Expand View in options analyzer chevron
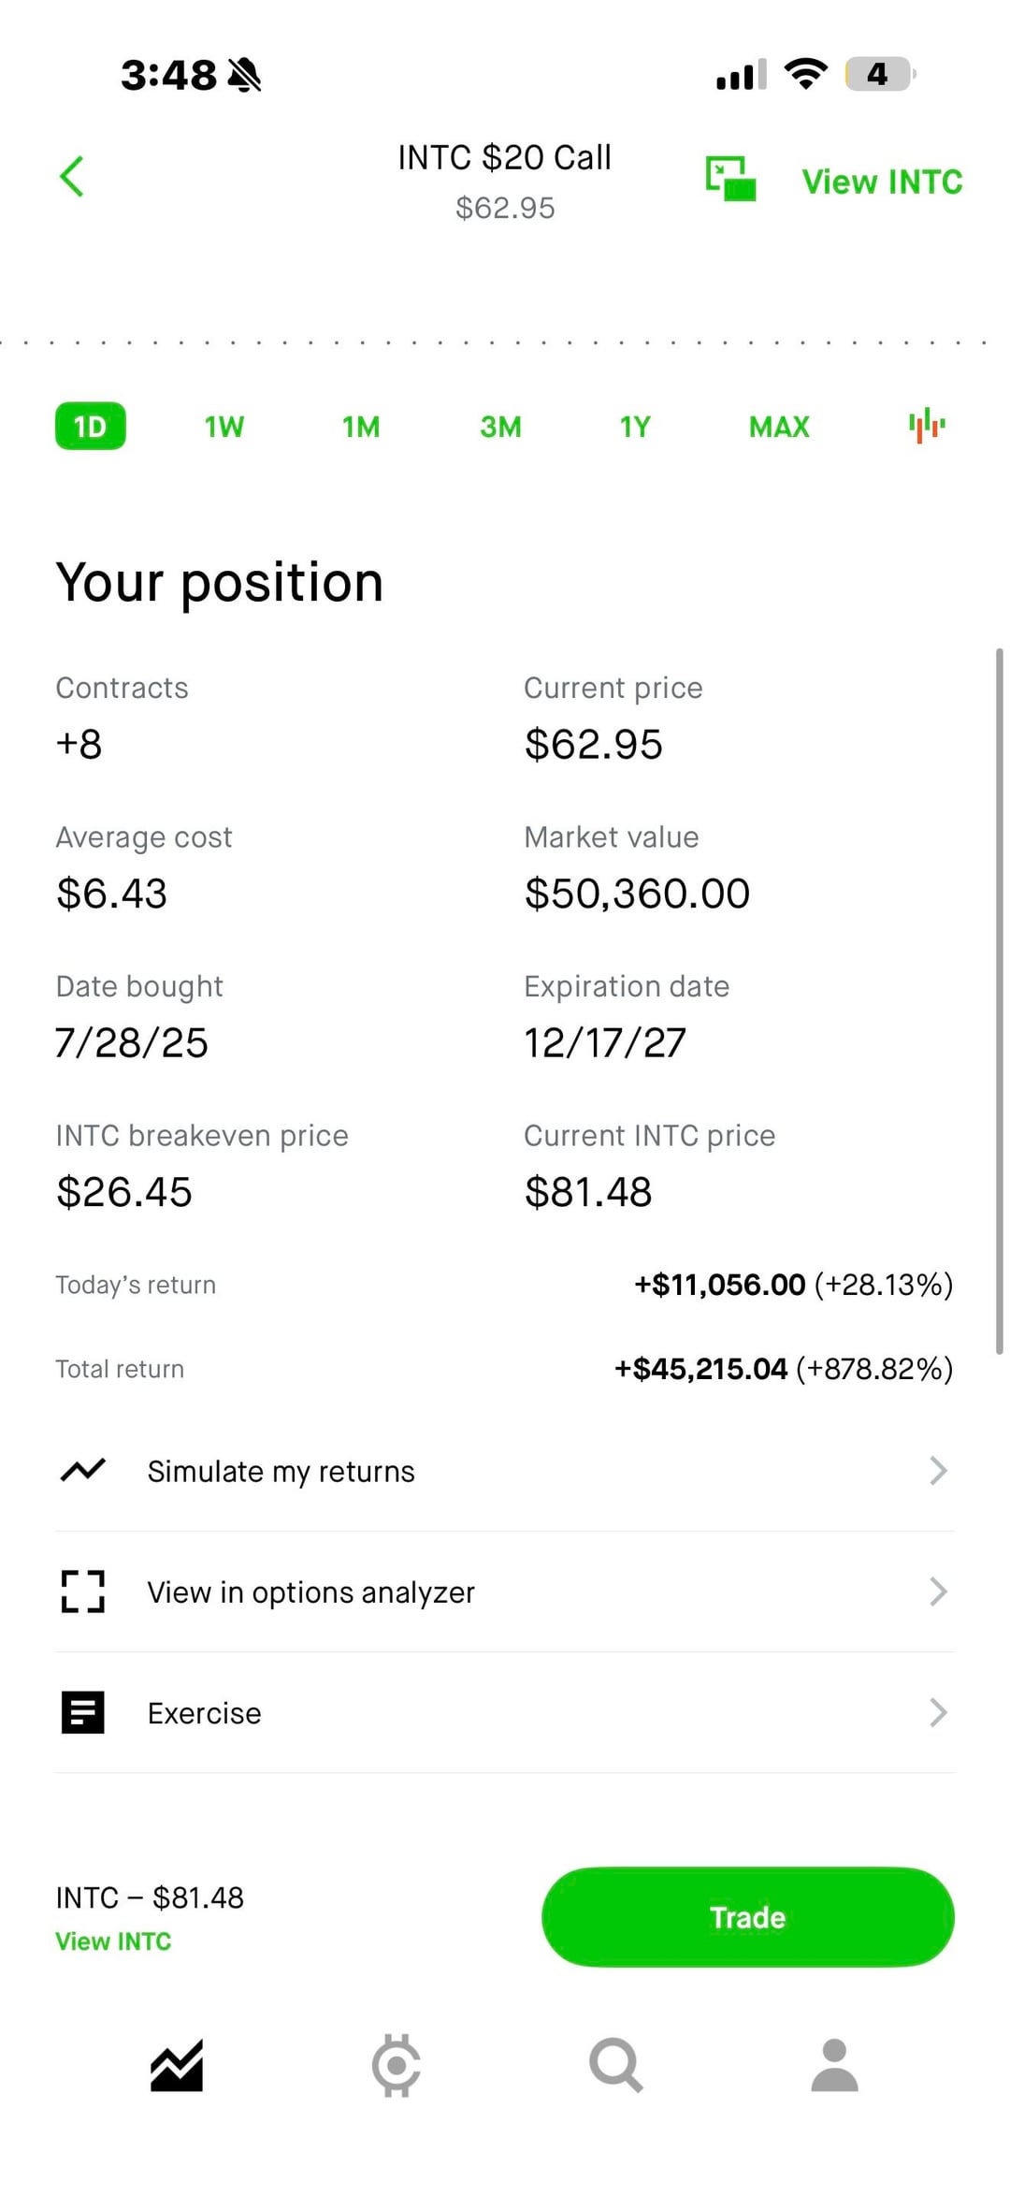1010x2195 pixels. [938, 1592]
